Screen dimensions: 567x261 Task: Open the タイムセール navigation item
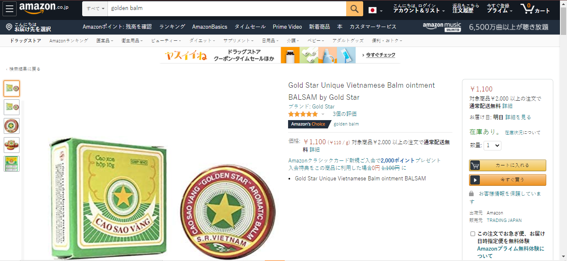pos(250,27)
